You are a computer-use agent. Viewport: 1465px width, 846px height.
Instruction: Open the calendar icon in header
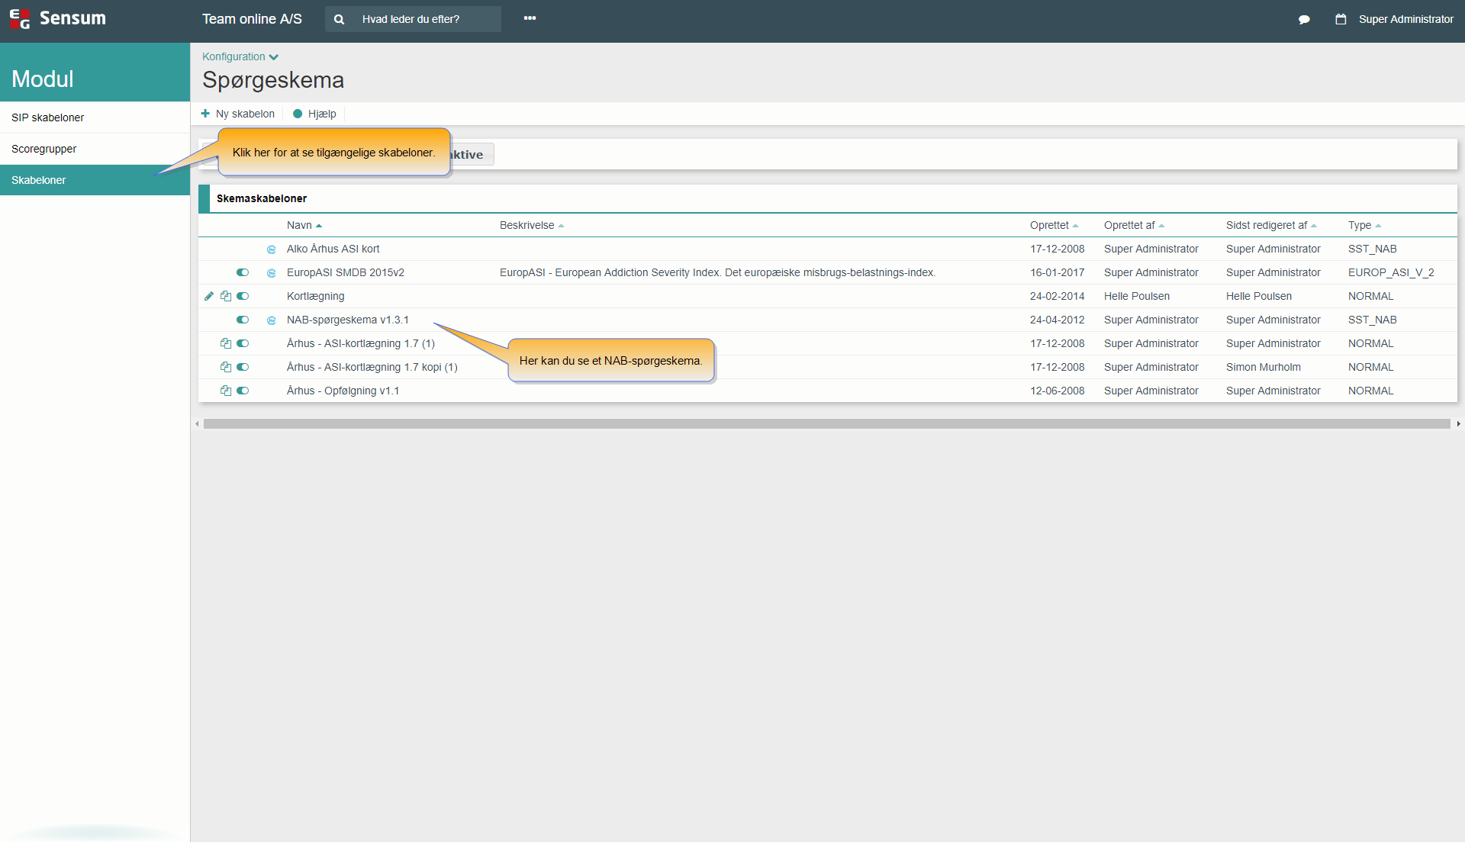pos(1341,19)
